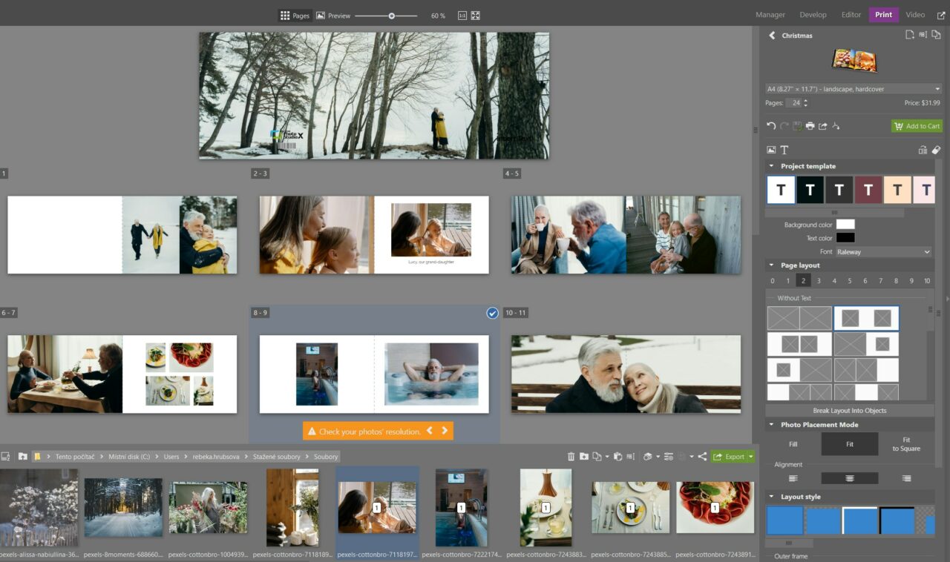
Task: Click the previous warning arrow
Action: (x=429, y=431)
